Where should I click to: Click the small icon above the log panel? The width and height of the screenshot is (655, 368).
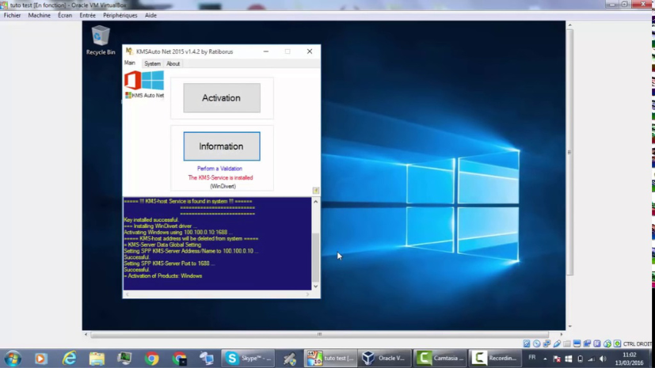pyautogui.click(x=315, y=191)
